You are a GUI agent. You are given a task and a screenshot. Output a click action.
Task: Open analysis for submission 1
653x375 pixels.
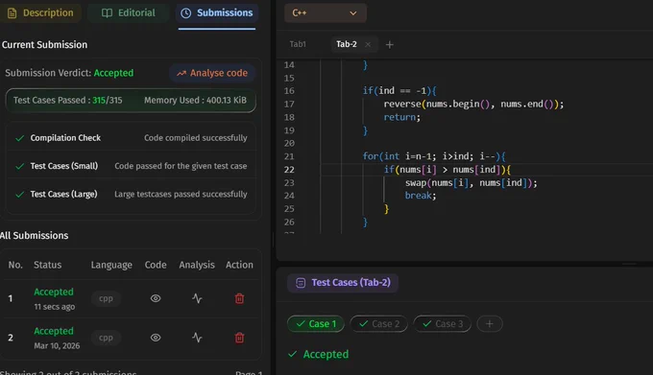point(197,298)
